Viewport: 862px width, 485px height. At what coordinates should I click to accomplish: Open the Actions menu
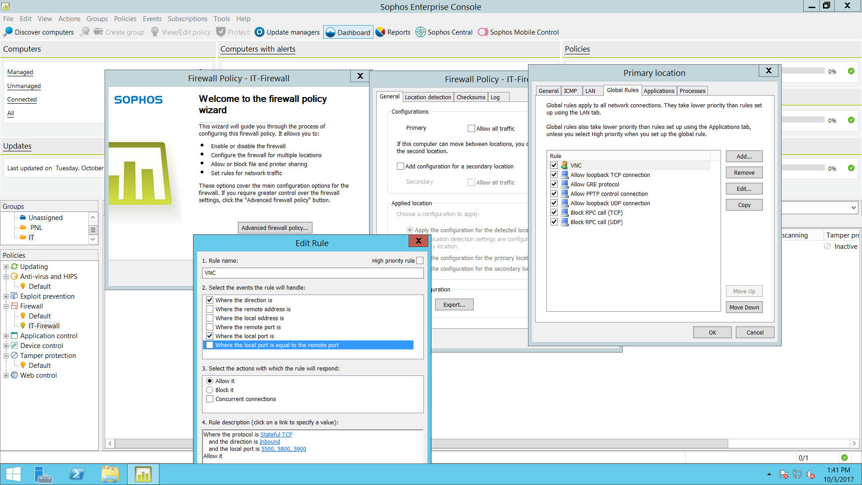click(x=69, y=18)
